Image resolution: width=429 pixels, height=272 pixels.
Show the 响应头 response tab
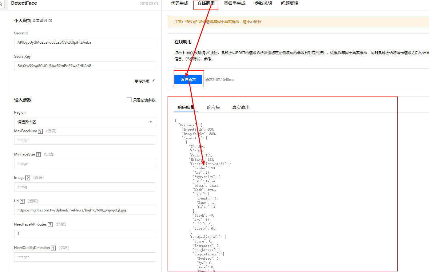point(213,107)
